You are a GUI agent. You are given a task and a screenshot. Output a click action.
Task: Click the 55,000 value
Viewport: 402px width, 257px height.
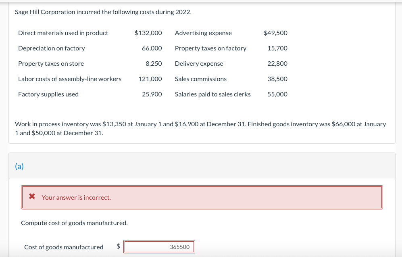click(x=277, y=94)
